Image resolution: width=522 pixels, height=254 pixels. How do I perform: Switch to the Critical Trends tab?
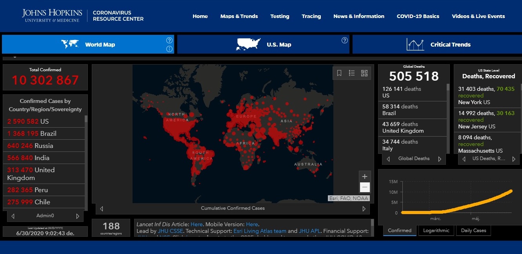click(x=437, y=44)
